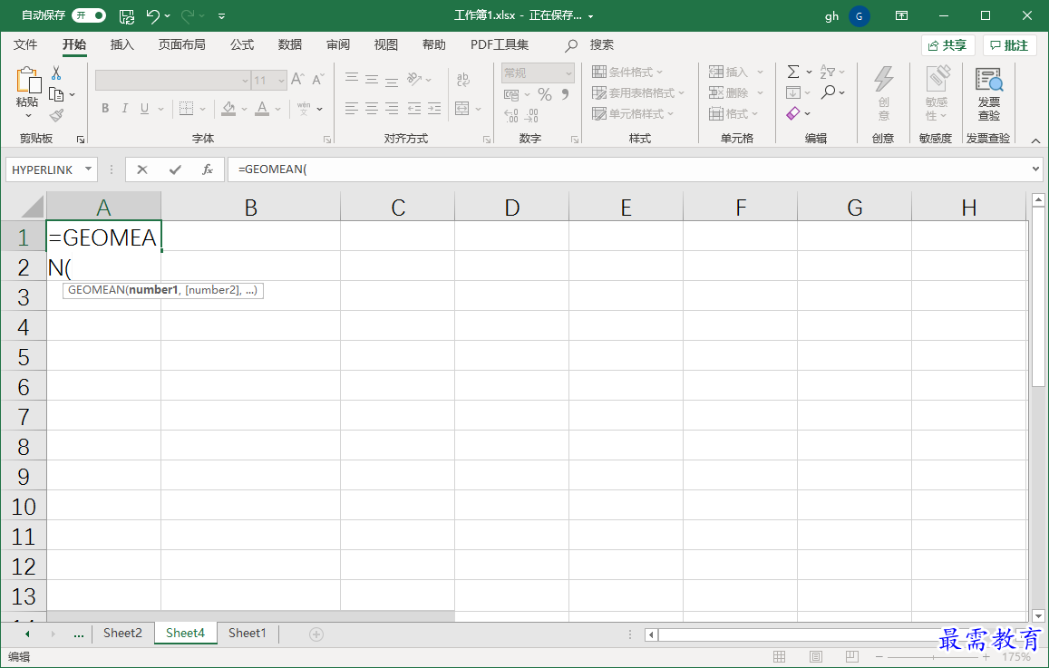Confirm formula with the checkmark button
The height and width of the screenshot is (668, 1049).
click(x=175, y=169)
